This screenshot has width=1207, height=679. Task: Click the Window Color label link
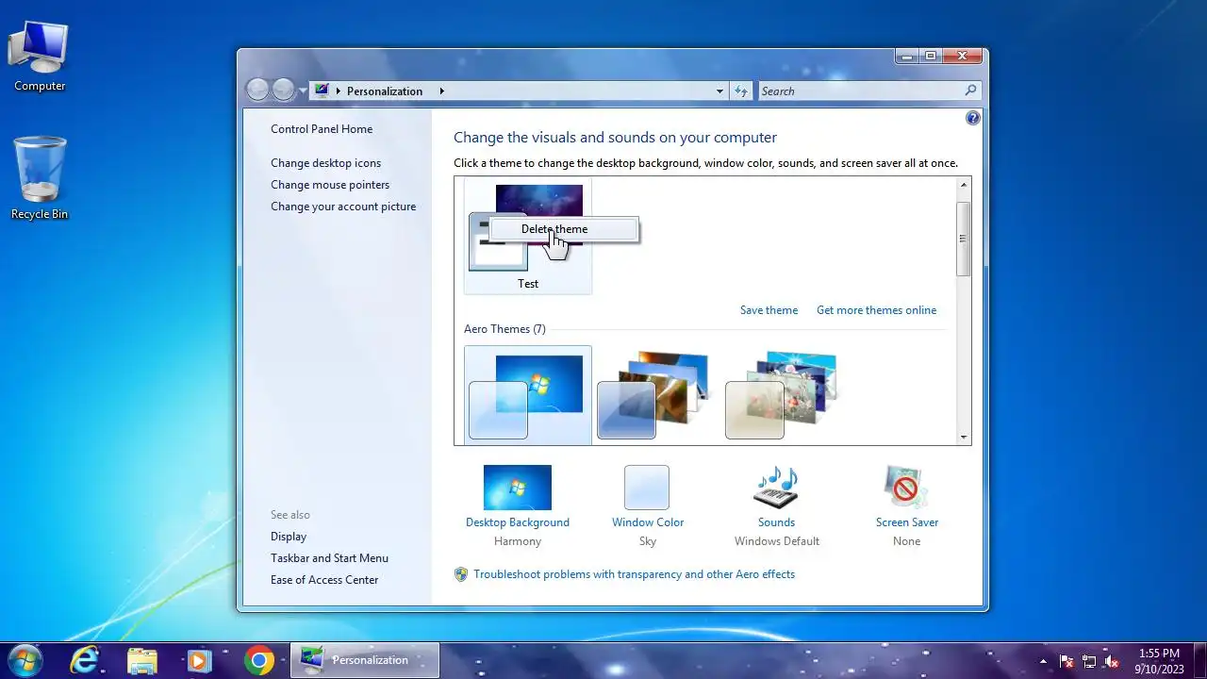[x=648, y=522]
